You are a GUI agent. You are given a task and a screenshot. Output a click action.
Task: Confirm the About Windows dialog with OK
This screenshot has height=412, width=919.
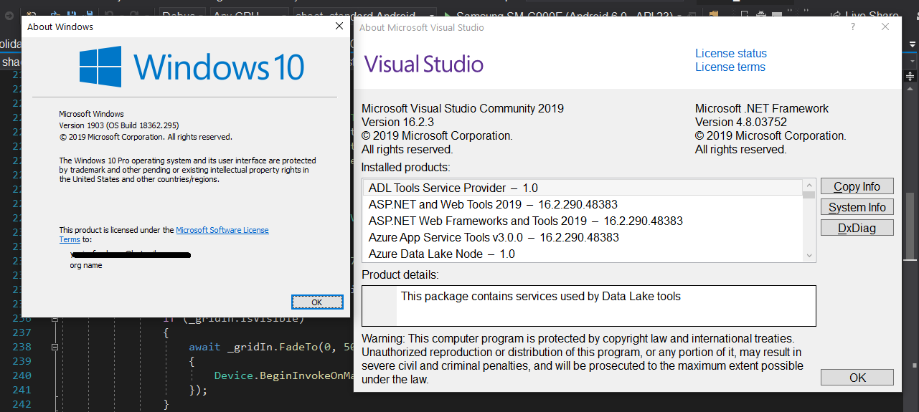(316, 302)
